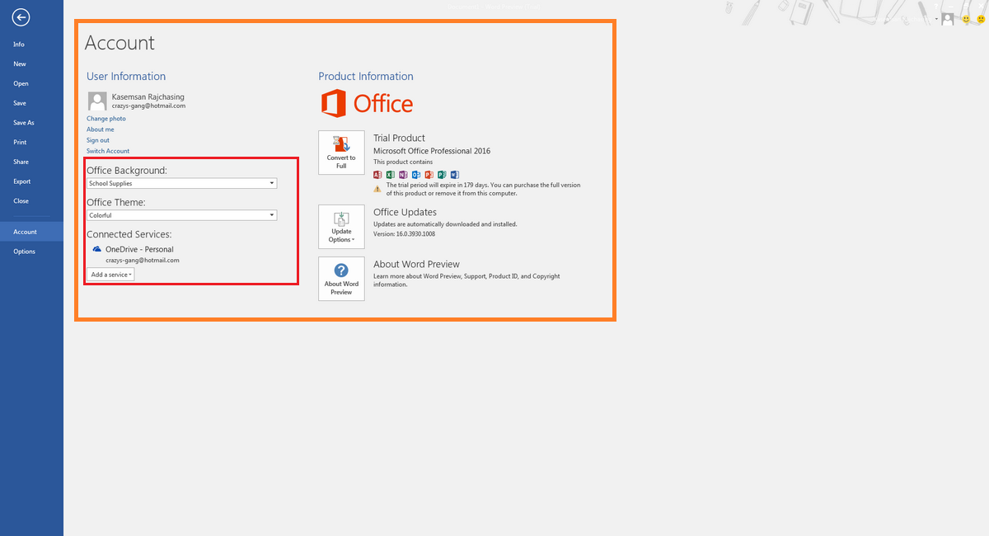Click the trial warning triangle icon
The width and height of the screenshot is (989, 536).
tap(377, 189)
